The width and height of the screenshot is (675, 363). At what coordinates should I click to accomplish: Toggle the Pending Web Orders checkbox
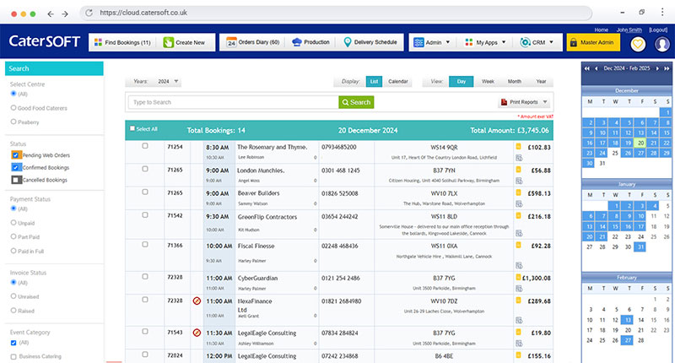coord(16,155)
